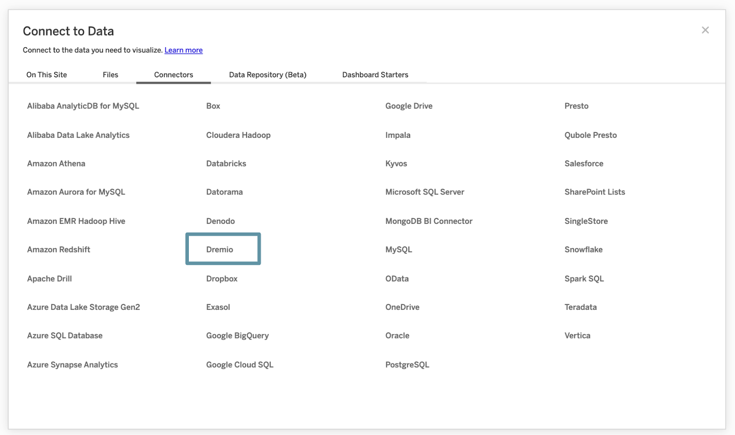This screenshot has width=735, height=435.
Task: Connect to Amazon Redshift
Action: pyautogui.click(x=58, y=249)
